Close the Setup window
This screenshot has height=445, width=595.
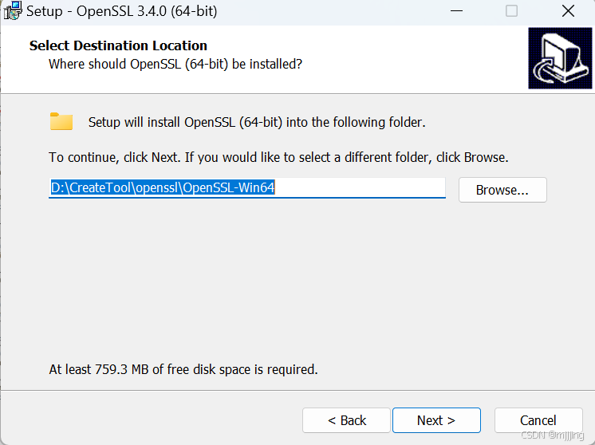[568, 11]
